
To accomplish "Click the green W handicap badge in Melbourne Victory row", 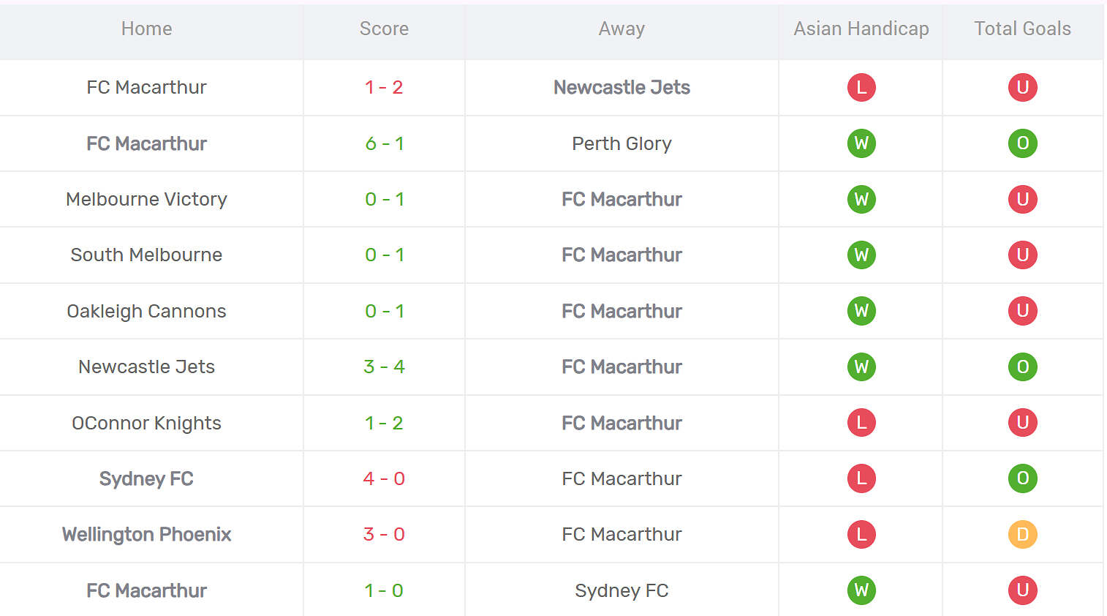I will point(861,199).
